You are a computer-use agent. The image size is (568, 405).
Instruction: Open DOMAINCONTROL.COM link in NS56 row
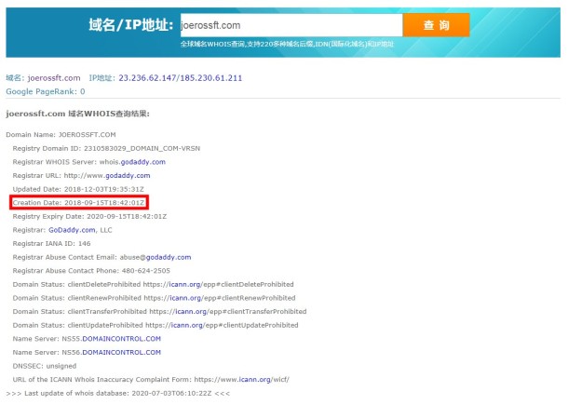click(122, 353)
